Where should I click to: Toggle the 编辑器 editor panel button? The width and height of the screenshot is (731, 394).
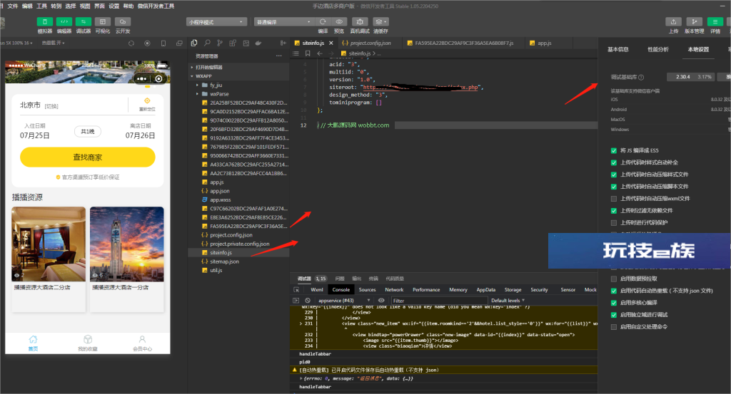64,21
